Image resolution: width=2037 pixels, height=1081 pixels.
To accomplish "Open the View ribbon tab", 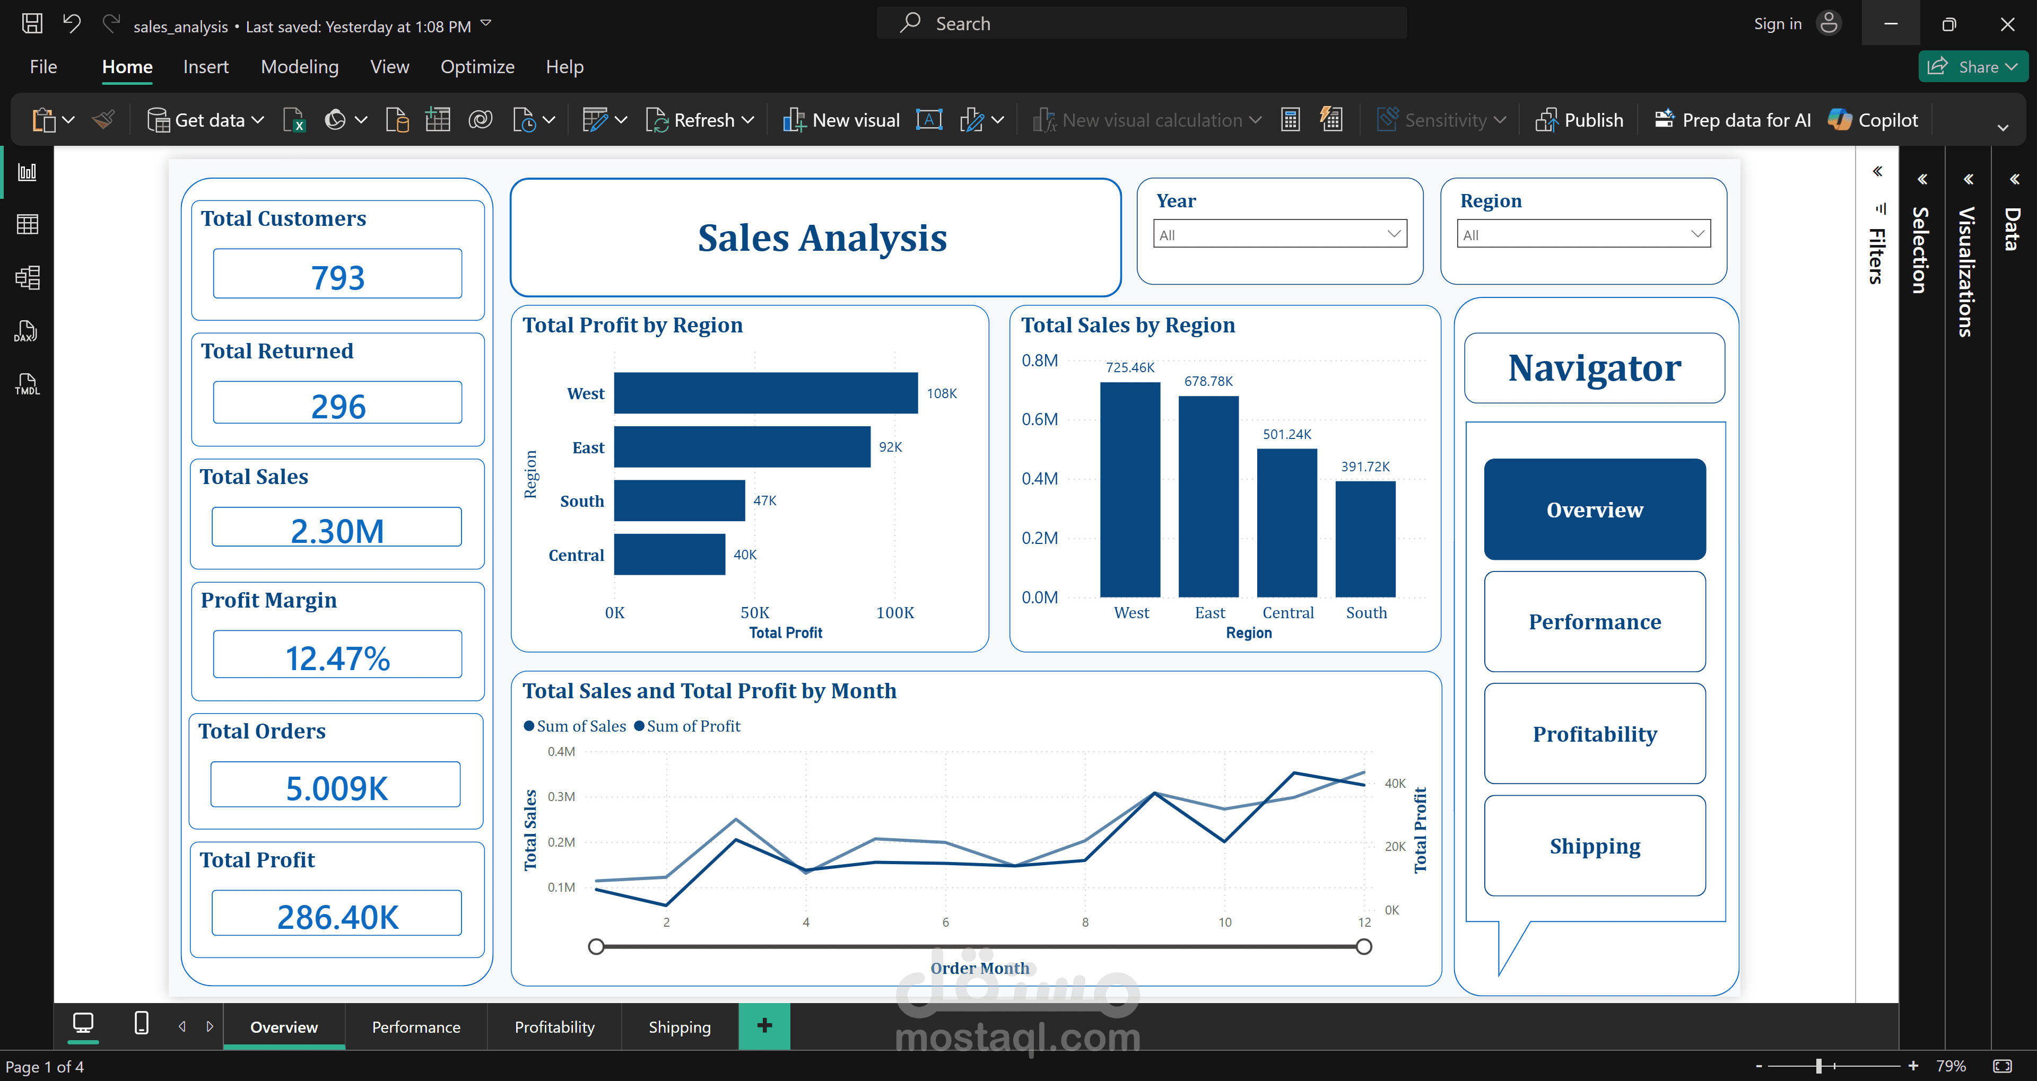I will pyautogui.click(x=390, y=67).
